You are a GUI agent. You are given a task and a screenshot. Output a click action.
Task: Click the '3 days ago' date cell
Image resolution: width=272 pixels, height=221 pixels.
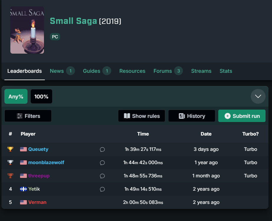coord(206,149)
